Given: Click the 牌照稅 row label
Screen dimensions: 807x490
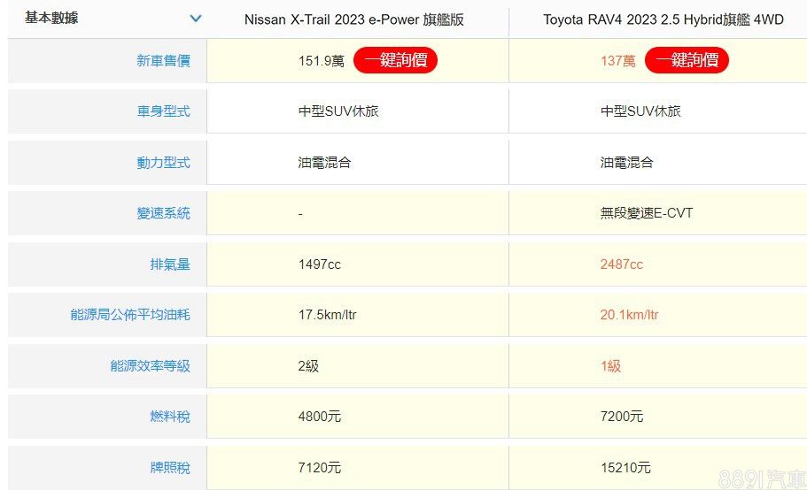Looking at the screenshot, I should [170, 467].
